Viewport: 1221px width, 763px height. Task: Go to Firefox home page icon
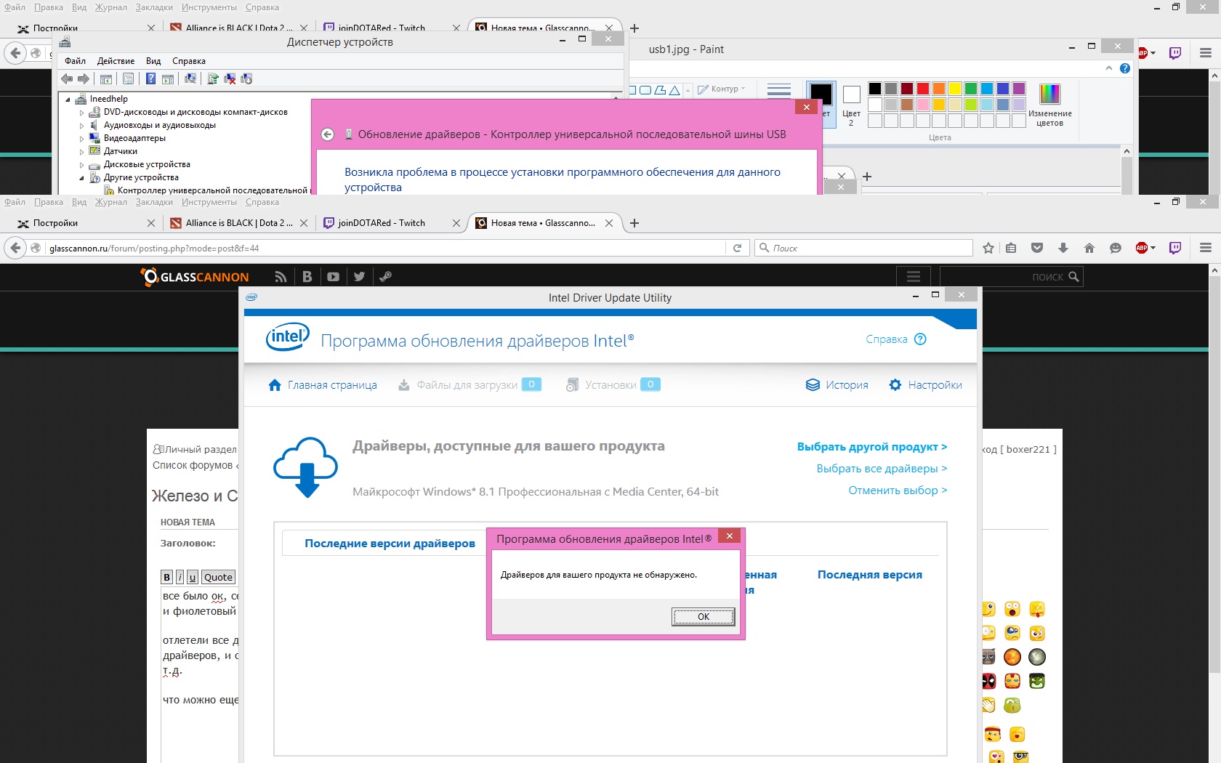click(x=1089, y=248)
